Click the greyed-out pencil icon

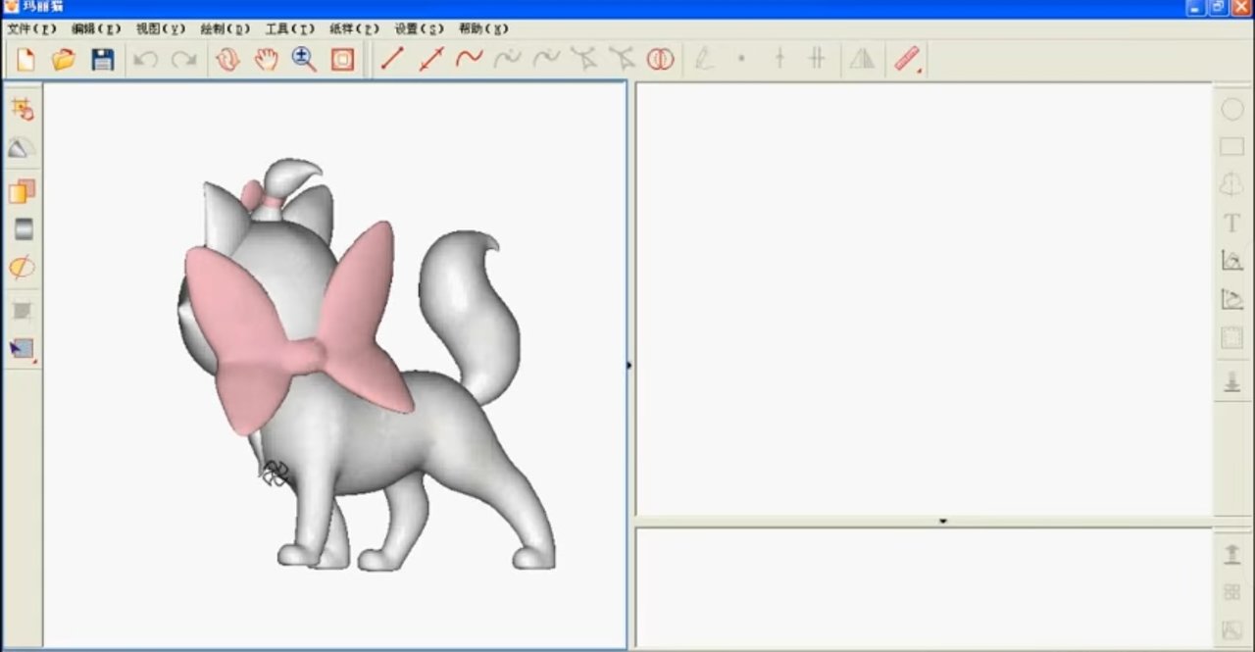(703, 59)
